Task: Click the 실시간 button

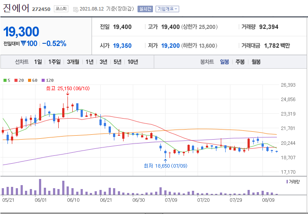Action: (145, 9)
